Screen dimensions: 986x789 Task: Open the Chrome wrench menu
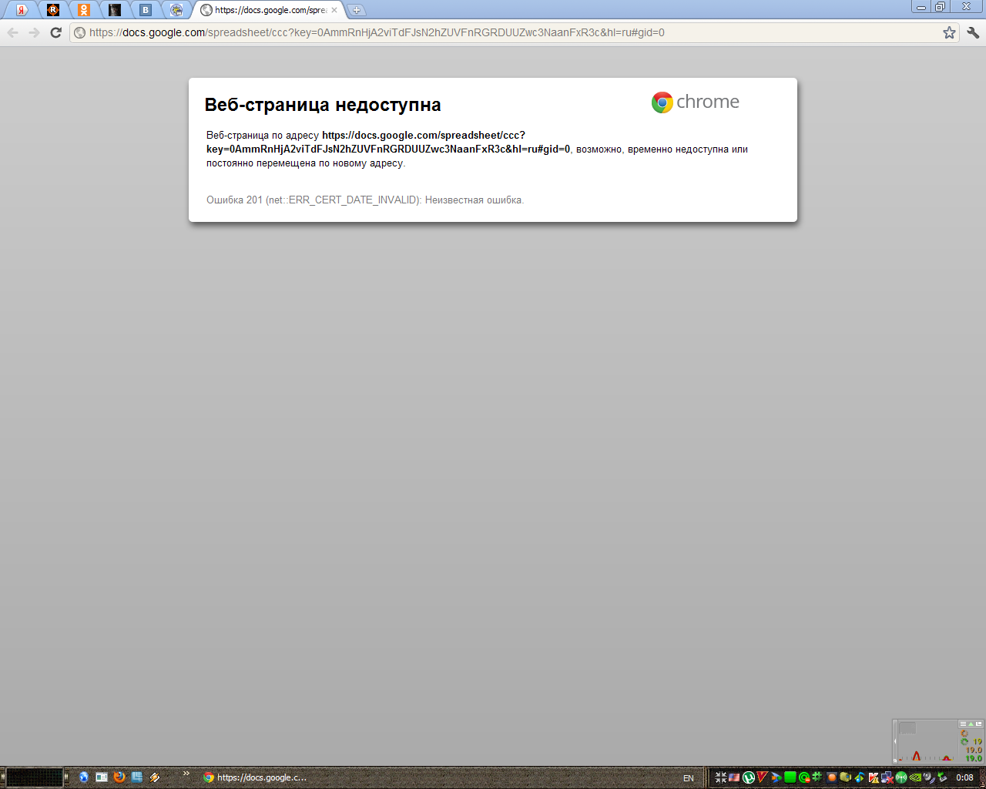coord(973,32)
